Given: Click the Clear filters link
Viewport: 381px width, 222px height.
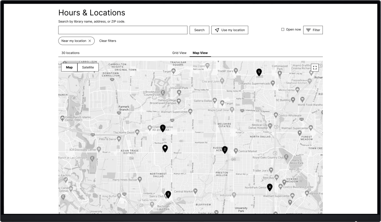Looking at the screenshot, I should 107,41.
